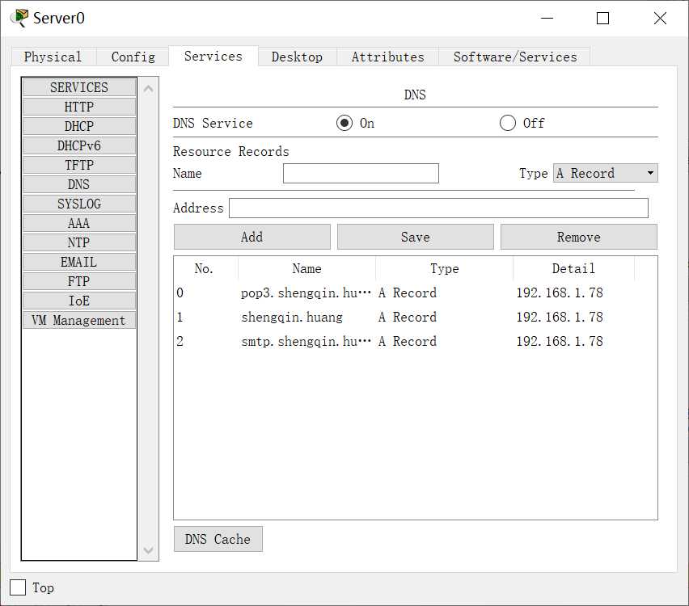Maximize the Server0 window
689x606 pixels.
(602, 18)
